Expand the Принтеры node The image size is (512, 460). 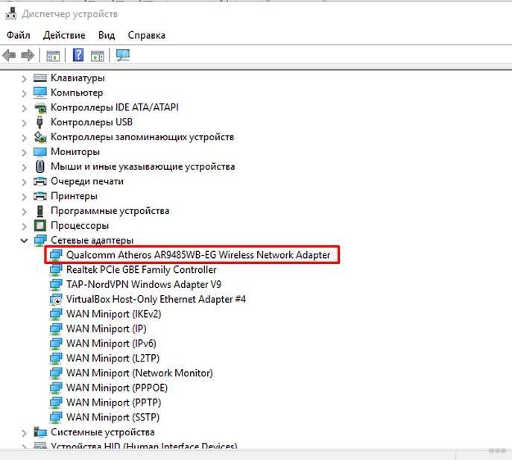tap(24, 197)
